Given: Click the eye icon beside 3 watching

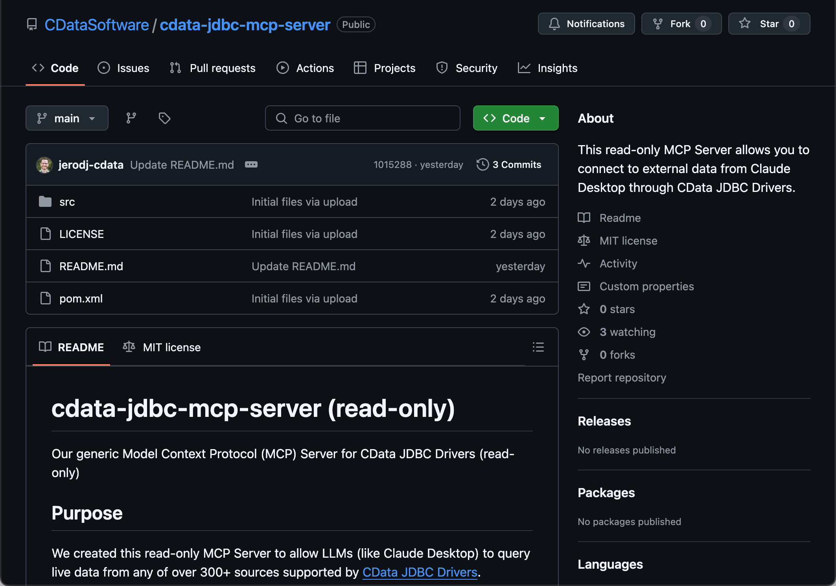Looking at the screenshot, I should tap(584, 332).
